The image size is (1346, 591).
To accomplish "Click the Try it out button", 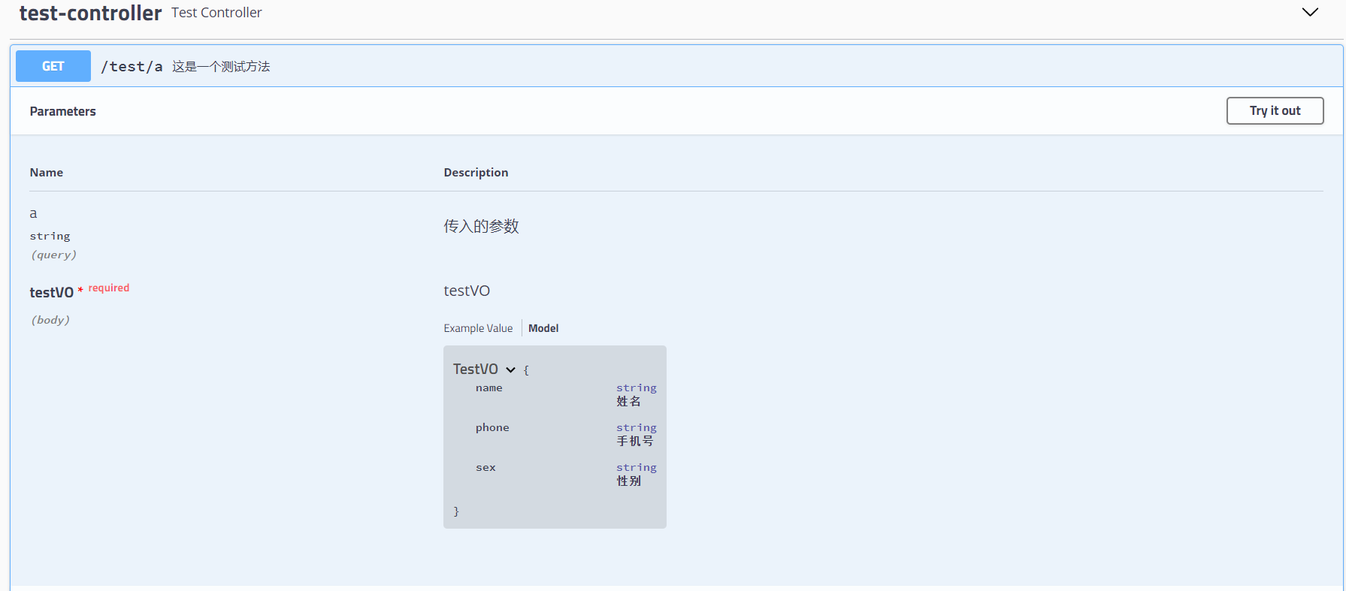I will (1275, 110).
